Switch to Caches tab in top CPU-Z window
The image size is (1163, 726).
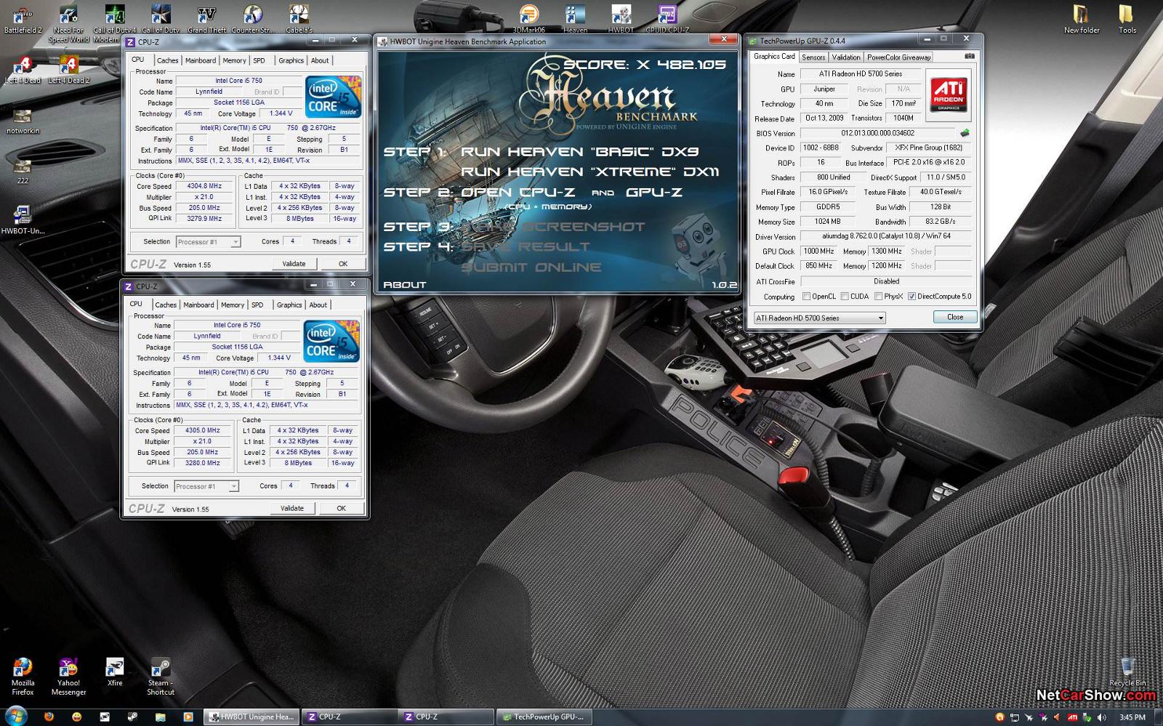click(167, 60)
